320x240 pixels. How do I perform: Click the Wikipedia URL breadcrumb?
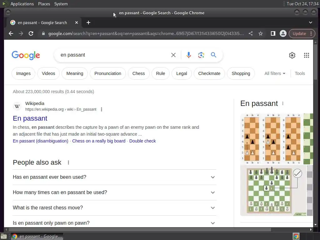pos(61,109)
